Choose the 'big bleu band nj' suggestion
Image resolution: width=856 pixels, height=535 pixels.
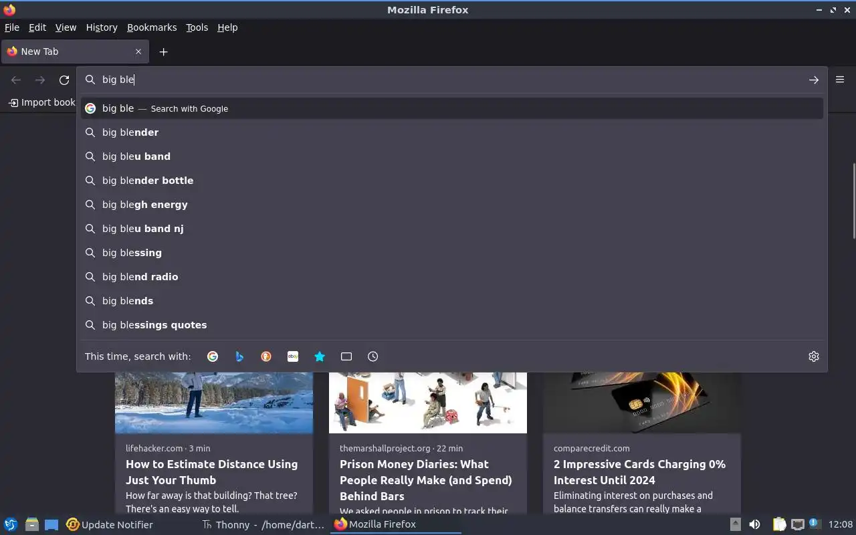pos(452,229)
